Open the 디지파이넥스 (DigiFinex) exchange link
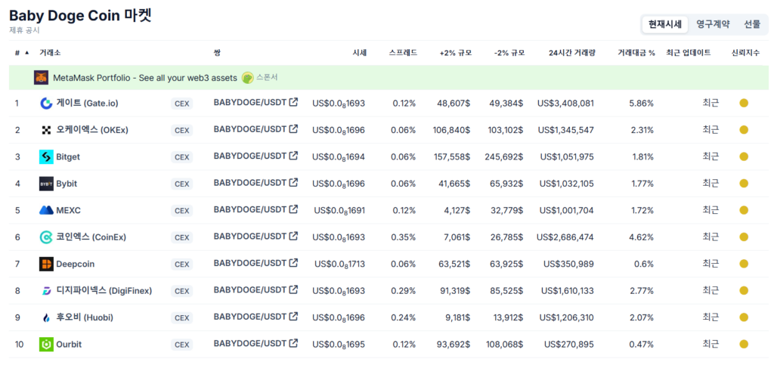This screenshot has height=365, width=774. (x=104, y=290)
